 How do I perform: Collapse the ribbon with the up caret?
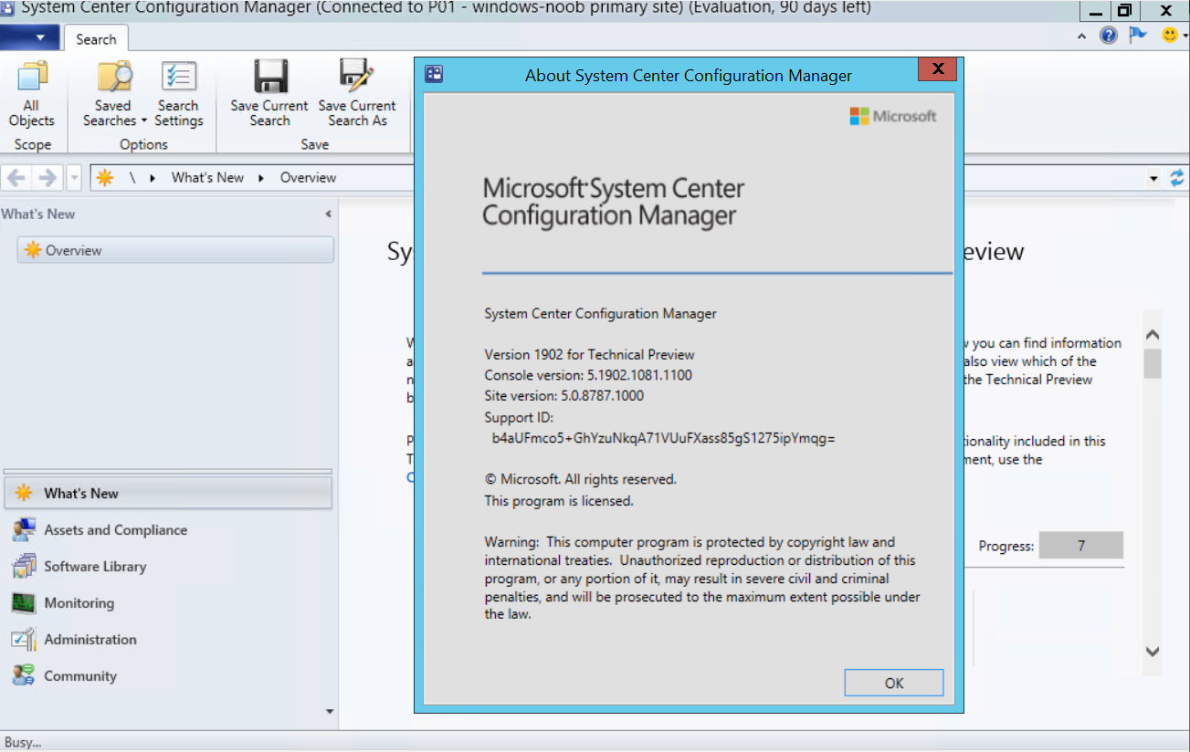point(1082,37)
